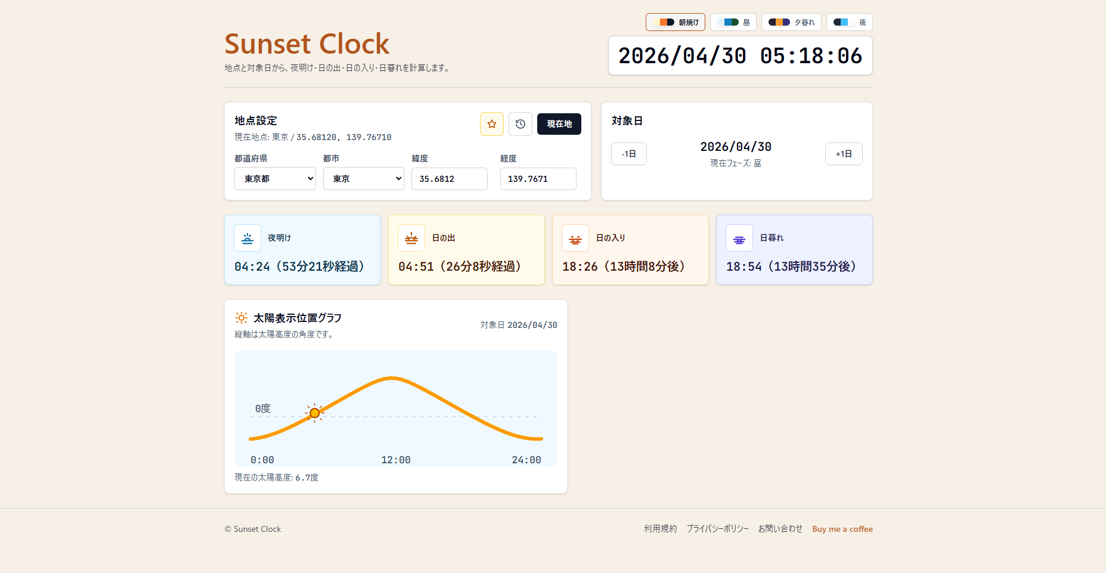This screenshot has width=1106, height=573.
Task: Click the sun marker on the solar curve
Action: point(314,413)
